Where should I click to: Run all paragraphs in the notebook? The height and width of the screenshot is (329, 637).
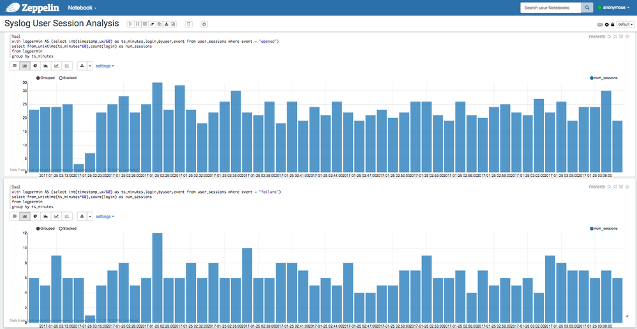pyautogui.click(x=131, y=24)
